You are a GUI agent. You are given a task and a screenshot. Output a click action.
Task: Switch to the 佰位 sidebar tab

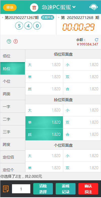[x=13, y=56]
